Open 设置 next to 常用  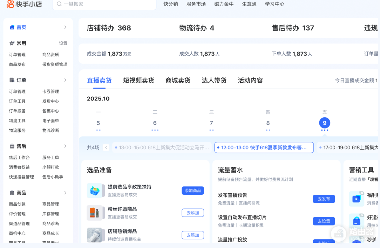point(63,43)
